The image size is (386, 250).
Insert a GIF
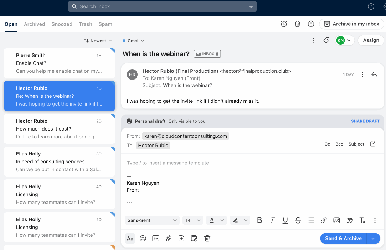tap(156, 239)
